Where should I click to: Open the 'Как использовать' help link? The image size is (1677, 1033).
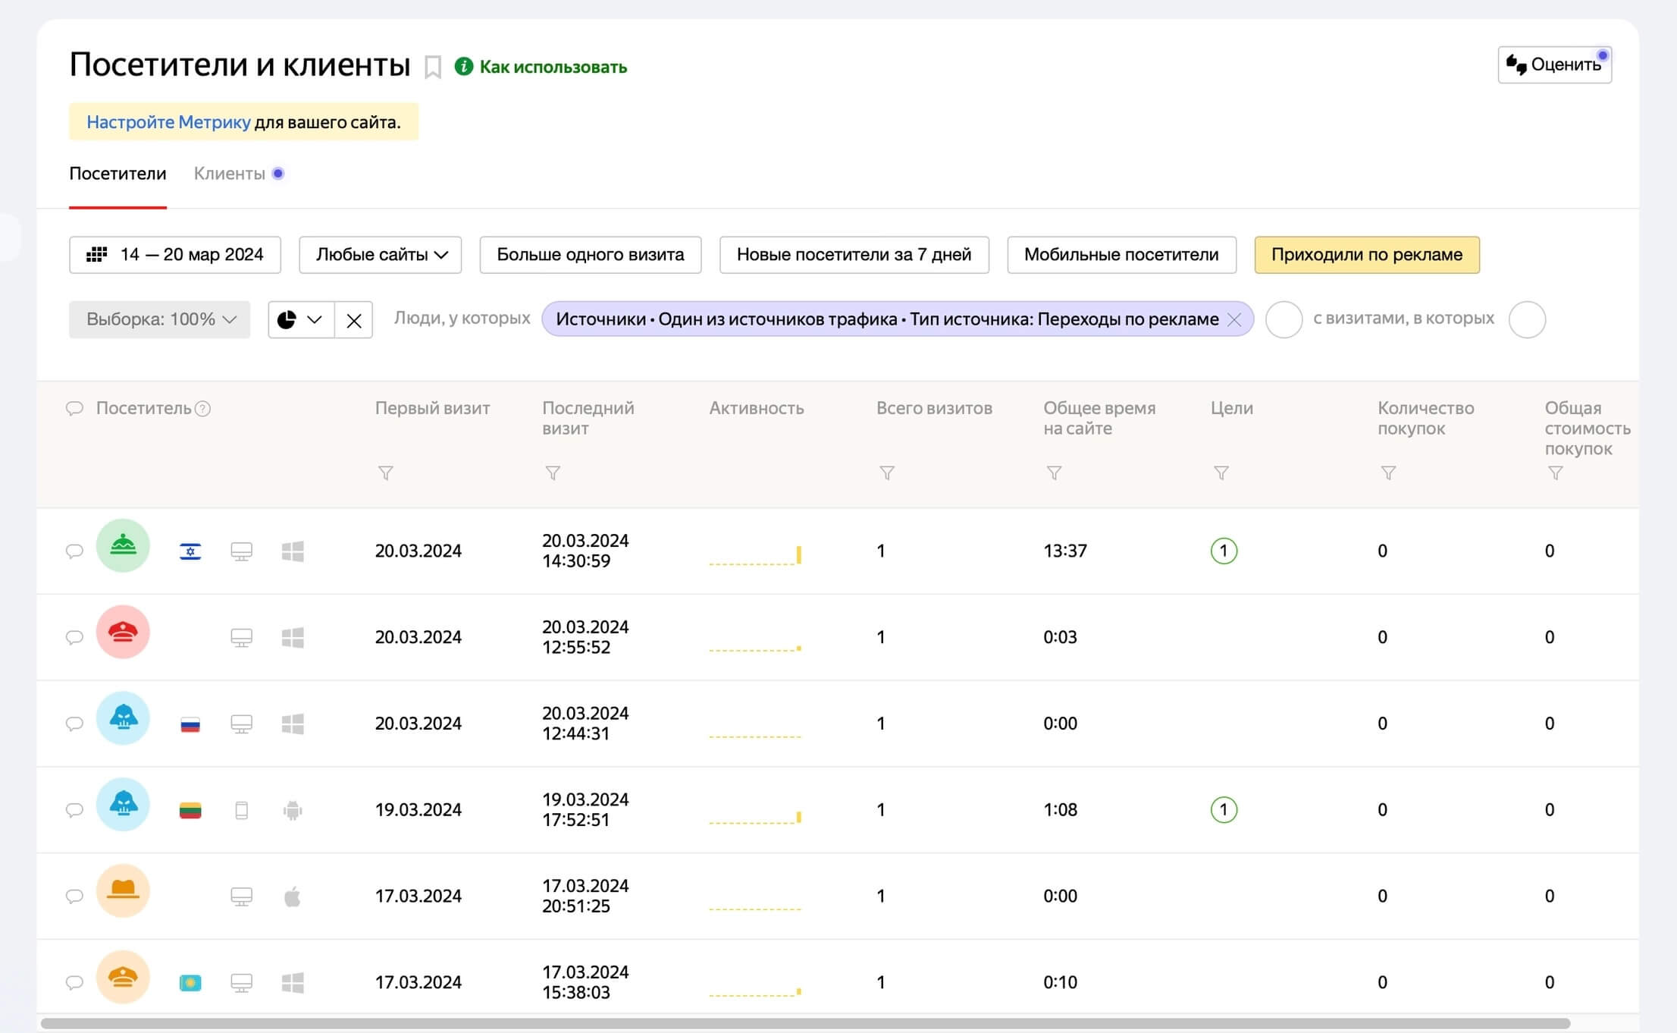click(541, 67)
